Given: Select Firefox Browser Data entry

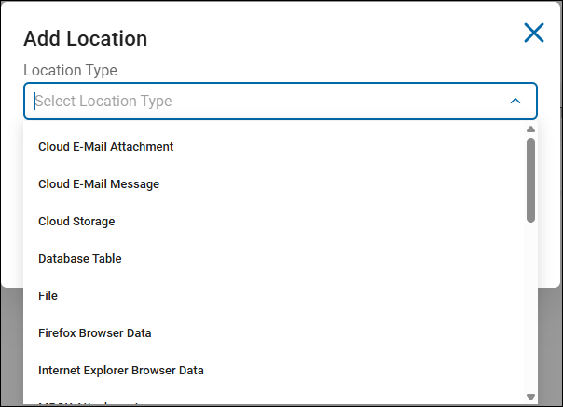Looking at the screenshot, I should [95, 333].
